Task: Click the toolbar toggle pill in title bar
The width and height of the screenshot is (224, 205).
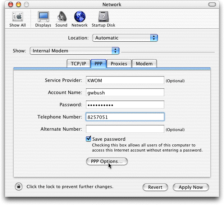Action: pos(212,4)
